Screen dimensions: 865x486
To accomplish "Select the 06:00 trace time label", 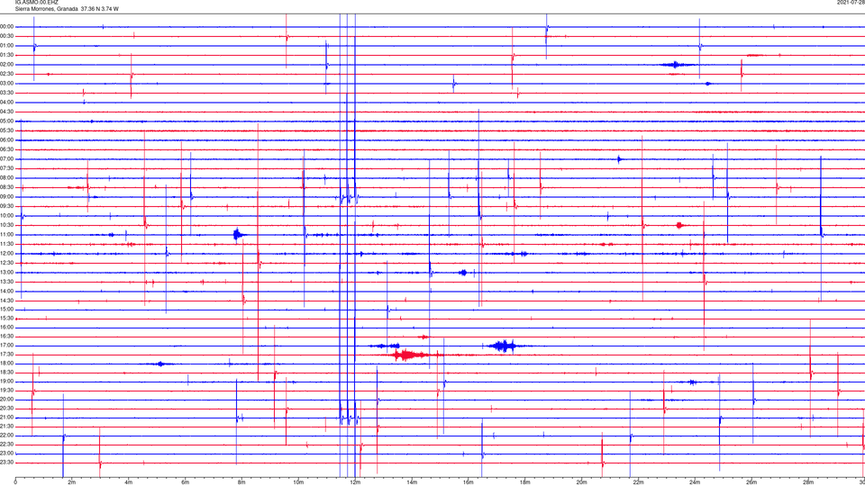I will 7,140.
